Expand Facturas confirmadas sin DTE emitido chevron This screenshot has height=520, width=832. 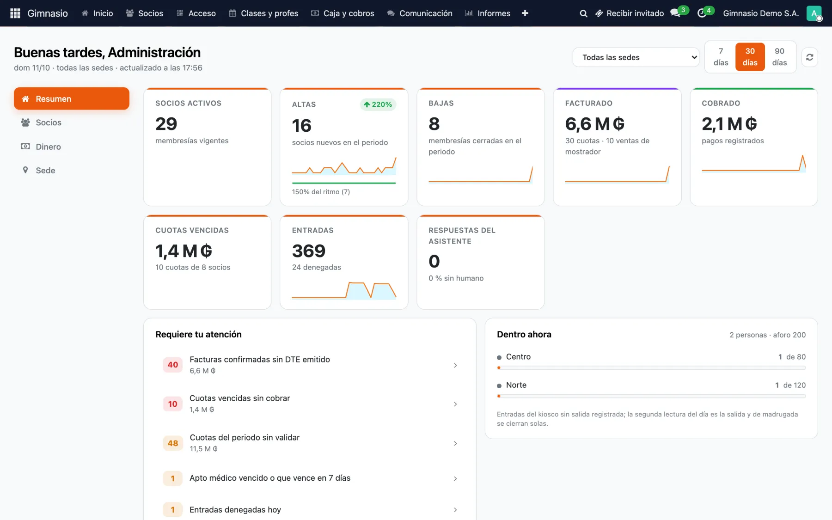point(455,365)
